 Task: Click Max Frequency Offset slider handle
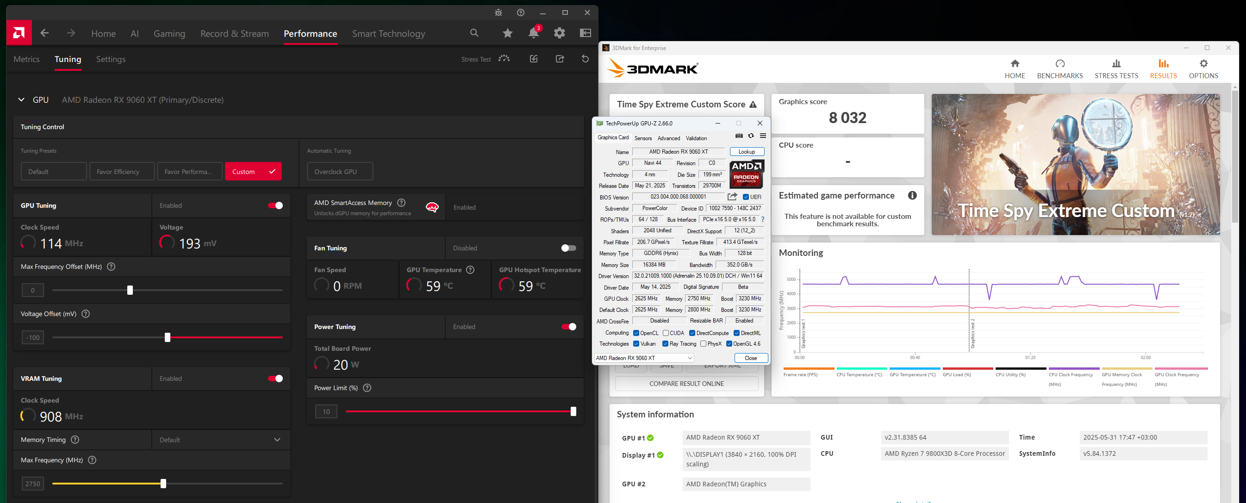(130, 290)
